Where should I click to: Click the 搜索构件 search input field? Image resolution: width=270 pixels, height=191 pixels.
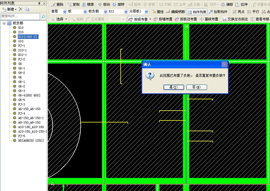coord(20,17)
